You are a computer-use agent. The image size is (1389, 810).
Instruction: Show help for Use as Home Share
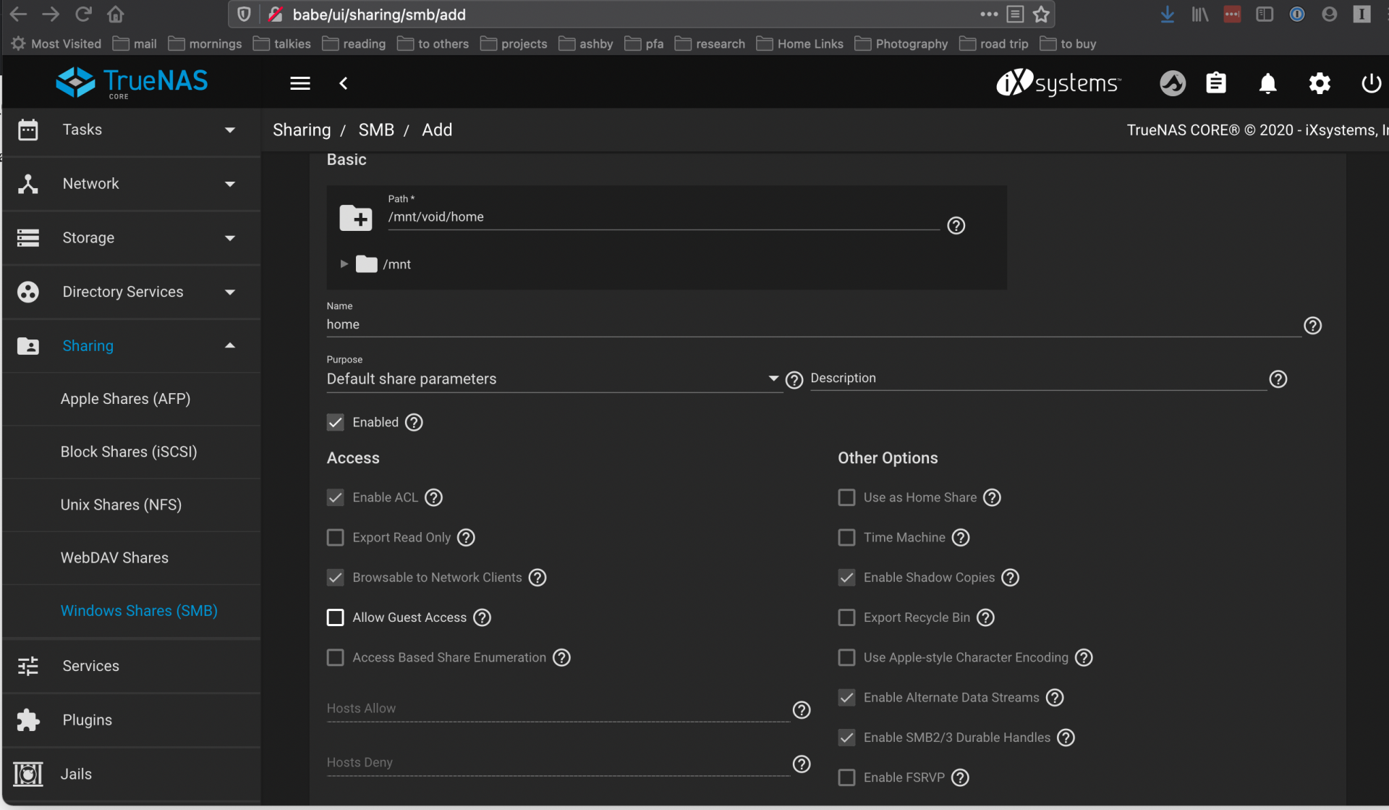coord(992,497)
